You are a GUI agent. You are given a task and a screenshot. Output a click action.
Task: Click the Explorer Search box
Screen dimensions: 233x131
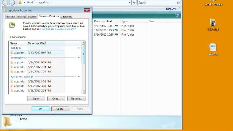point(157,3)
